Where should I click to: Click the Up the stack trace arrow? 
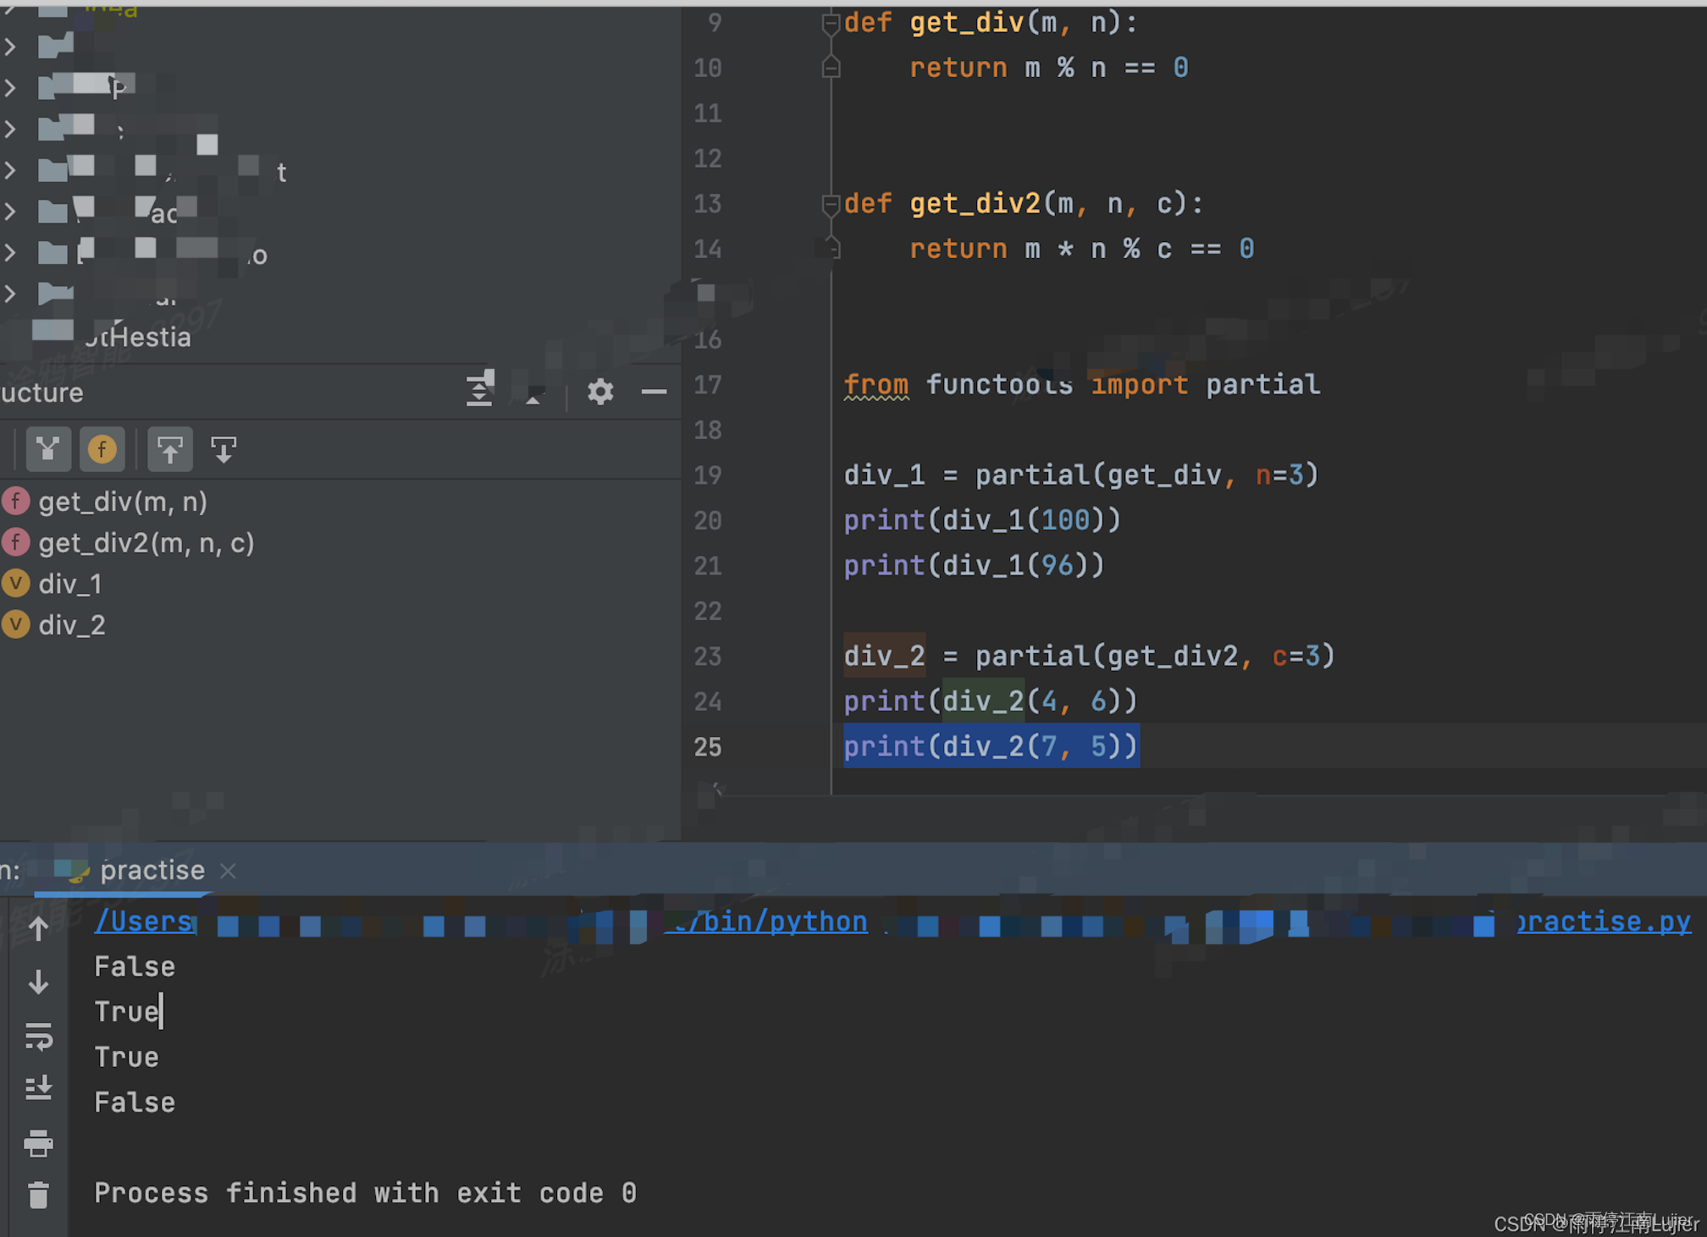click(38, 928)
